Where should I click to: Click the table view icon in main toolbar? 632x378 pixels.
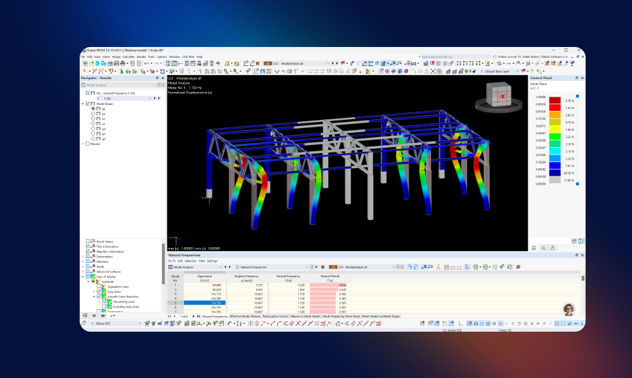point(174,63)
